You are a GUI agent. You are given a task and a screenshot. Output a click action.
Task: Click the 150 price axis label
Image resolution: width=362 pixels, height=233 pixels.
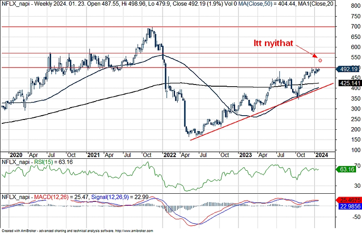pos(356,140)
